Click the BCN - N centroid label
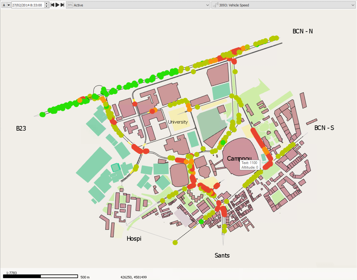Image resolution: width=357 pixels, height=280 pixels. (303, 31)
